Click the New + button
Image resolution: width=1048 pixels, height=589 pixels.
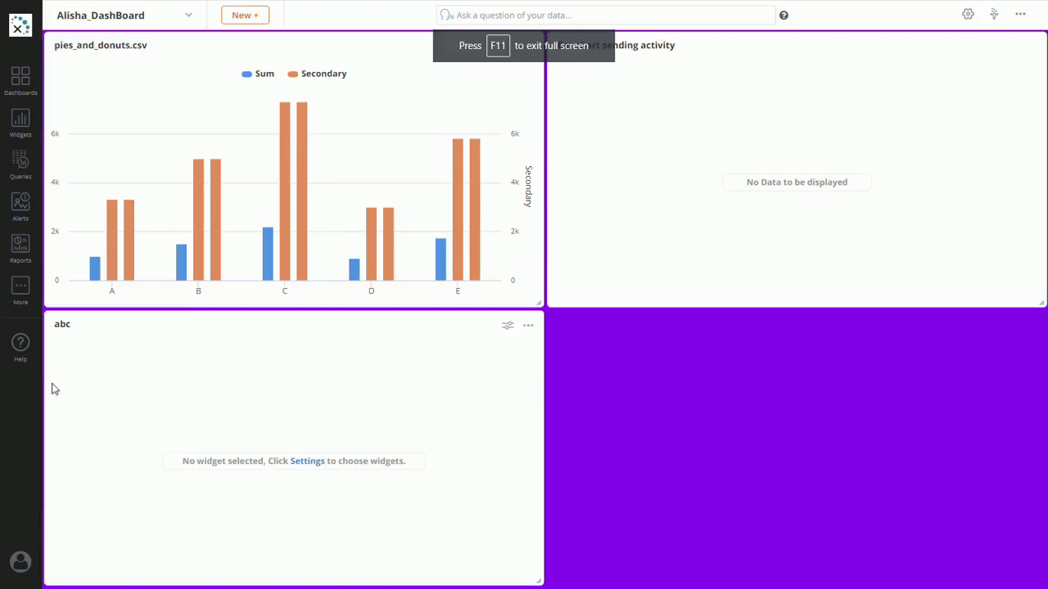point(245,16)
